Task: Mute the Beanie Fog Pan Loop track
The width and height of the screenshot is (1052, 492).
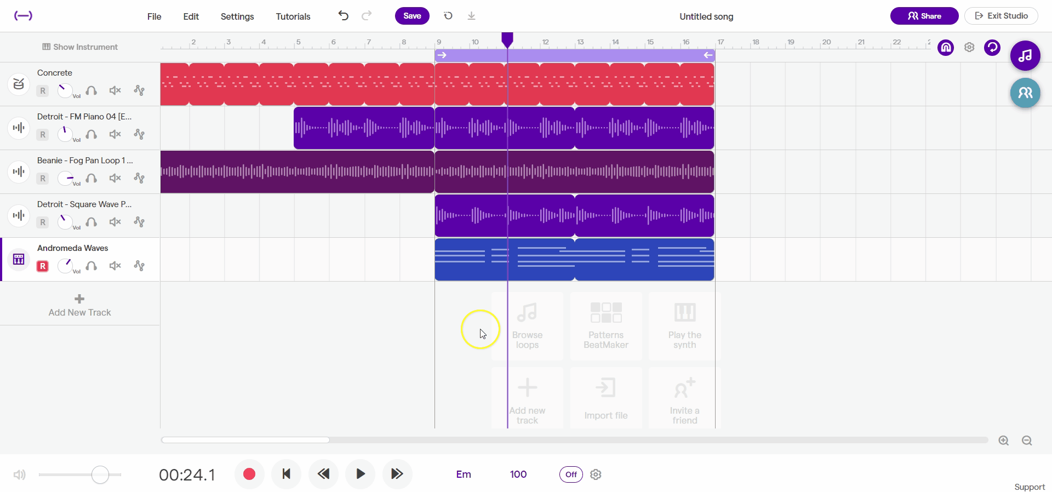Action: 115,178
